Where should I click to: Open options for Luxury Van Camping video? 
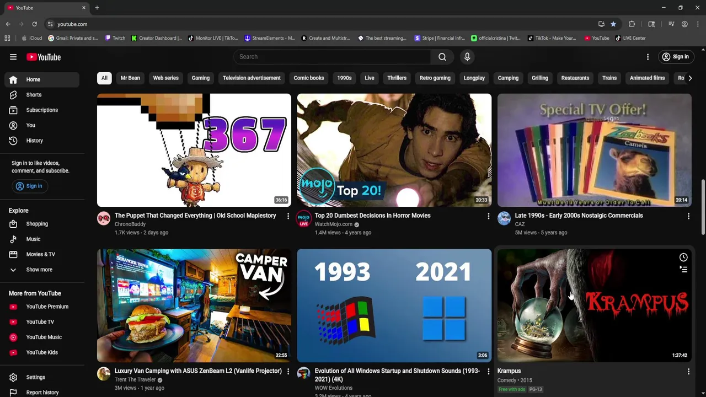[x=288, y=372]
